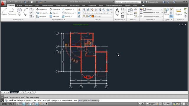Click the table icon in Аннотации panel
Viewport: 189px width, 106px height.
123,16
